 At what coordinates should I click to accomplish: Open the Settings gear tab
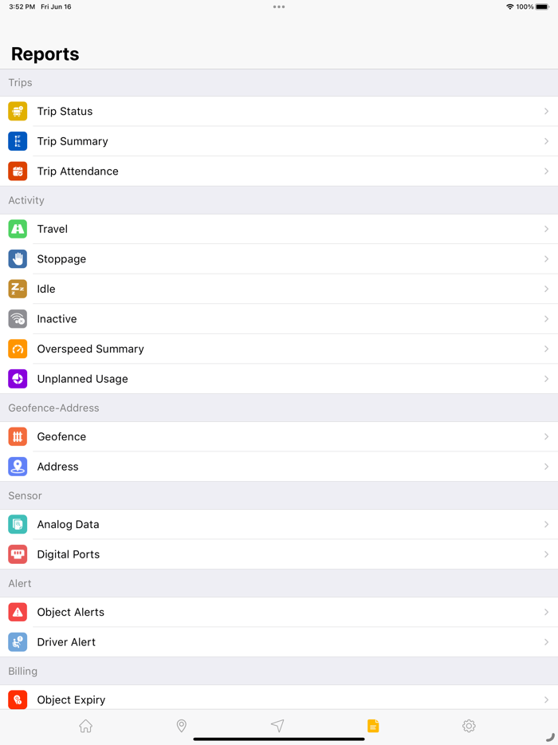tap(469, 726)
